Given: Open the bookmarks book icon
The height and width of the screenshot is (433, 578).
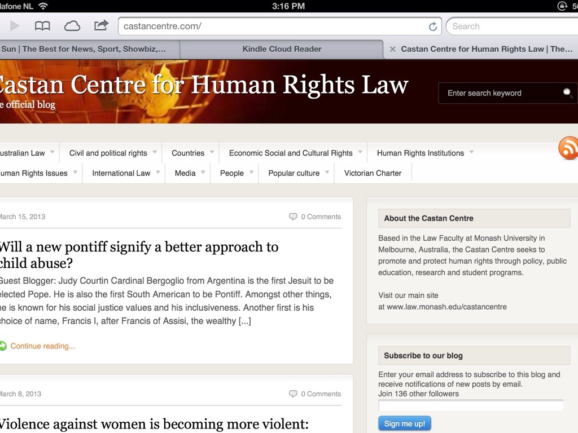Looking at the screenshot, I should click(42, 26).
